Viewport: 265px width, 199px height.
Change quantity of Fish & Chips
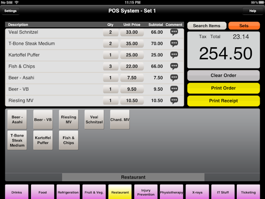pyautogui.click(x=110, y=66)
